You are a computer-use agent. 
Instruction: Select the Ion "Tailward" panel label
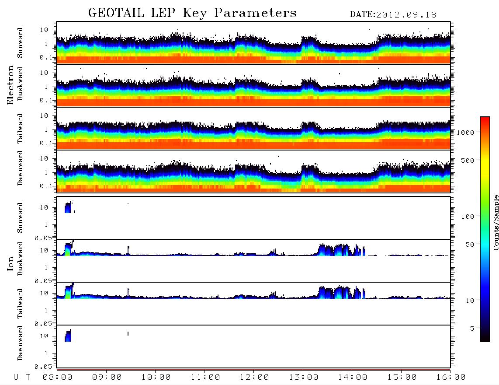click(20, 304)
